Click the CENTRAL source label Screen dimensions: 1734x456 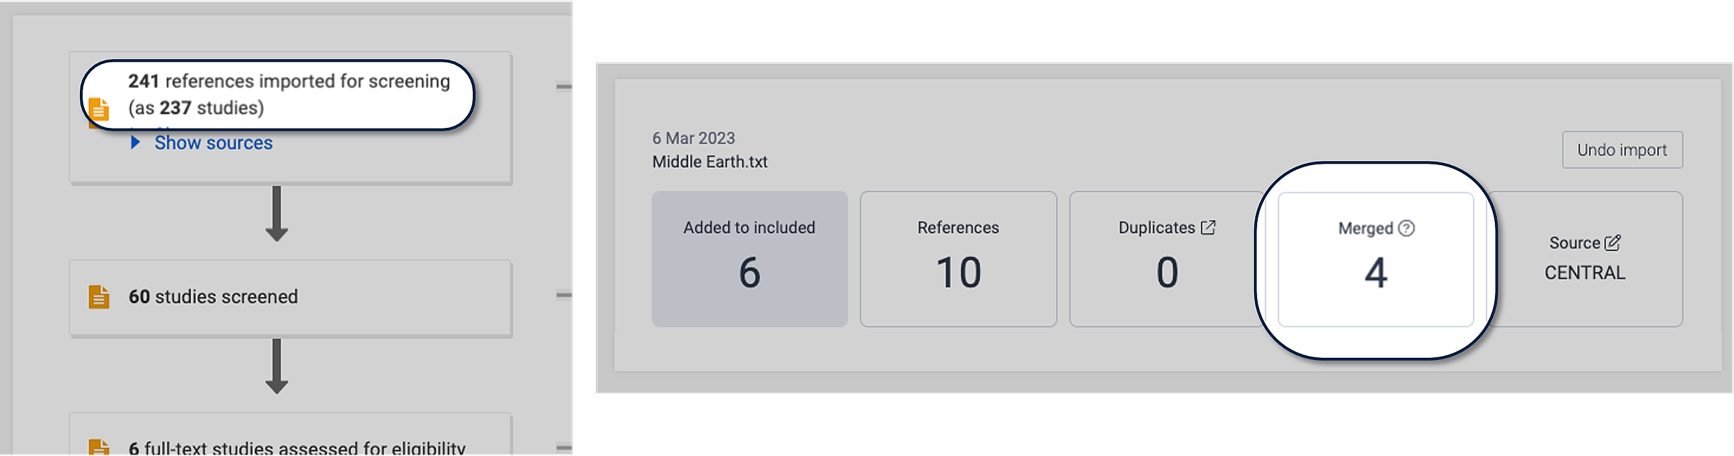click(x=1584, y=273)
